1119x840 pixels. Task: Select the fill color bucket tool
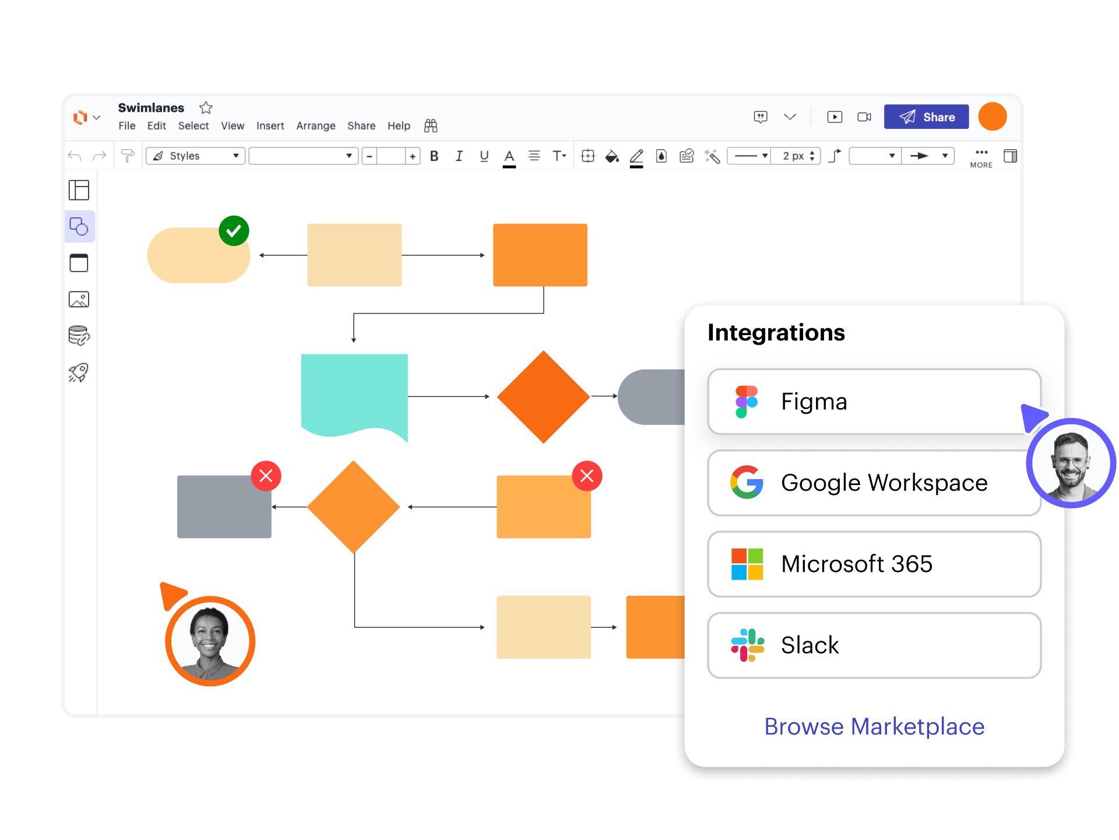[611, 156]
